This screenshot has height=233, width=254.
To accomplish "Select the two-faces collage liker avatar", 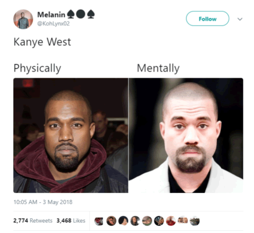I will [183, 220].
